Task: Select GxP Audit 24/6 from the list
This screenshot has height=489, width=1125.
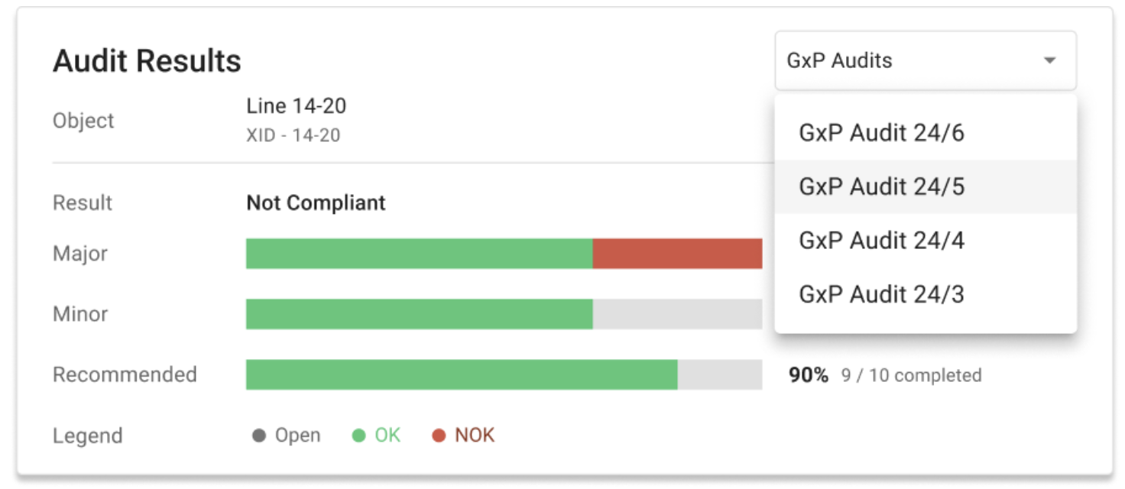Action: [x=882, y=133]
